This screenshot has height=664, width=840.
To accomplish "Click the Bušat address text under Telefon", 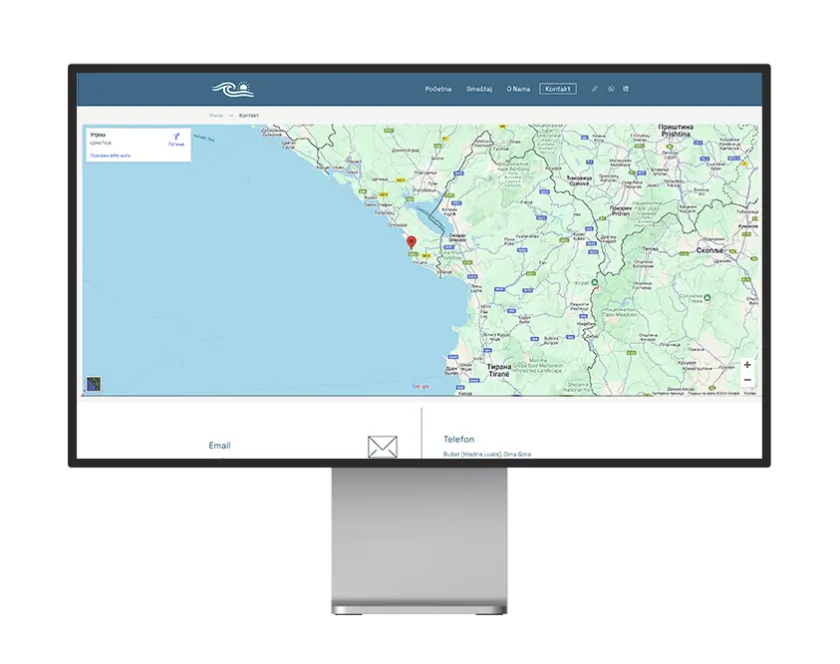I will coord(487,454).
